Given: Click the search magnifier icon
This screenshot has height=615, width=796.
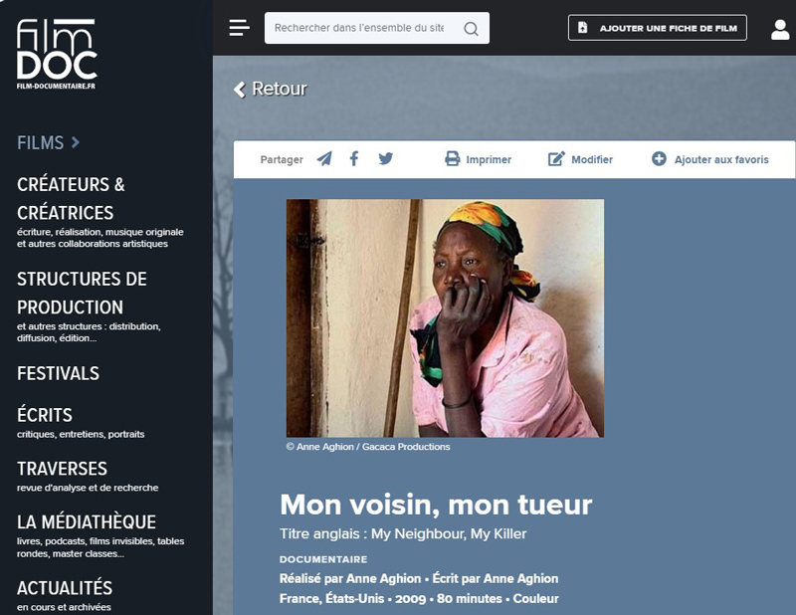Looking at the screenshot, I should click(x=471, y=29).
